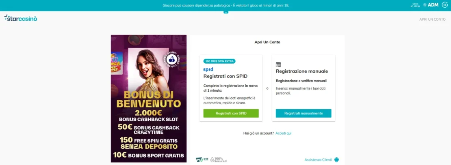The width and height of the screenshot is (451, 165).
Task: Select the Registrati con SPID heading
Action: point(225,76)
